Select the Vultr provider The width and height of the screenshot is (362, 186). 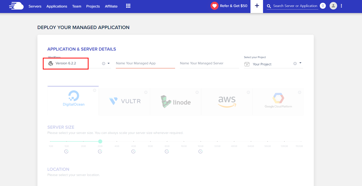[x=124, y=102]
